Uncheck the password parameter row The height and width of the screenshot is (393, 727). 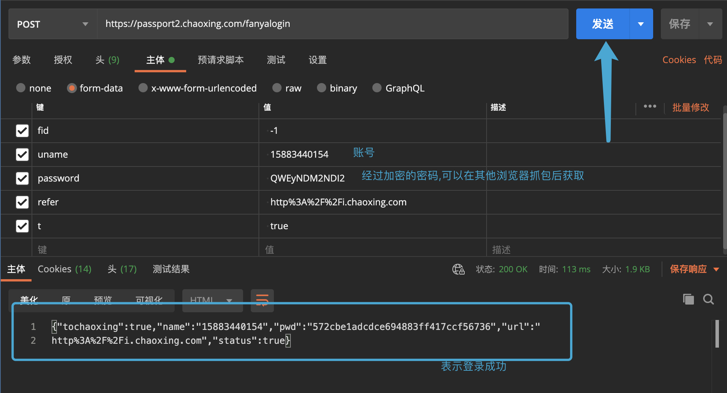[22, 178]
